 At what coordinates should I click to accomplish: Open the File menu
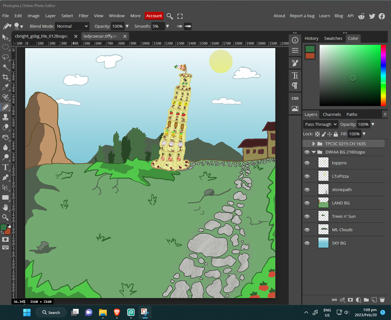(x=5, y=16)
